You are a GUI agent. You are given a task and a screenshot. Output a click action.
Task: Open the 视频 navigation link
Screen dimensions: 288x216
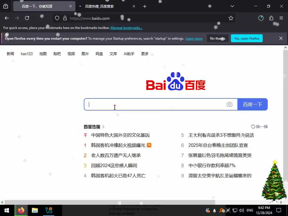point(71,54)
